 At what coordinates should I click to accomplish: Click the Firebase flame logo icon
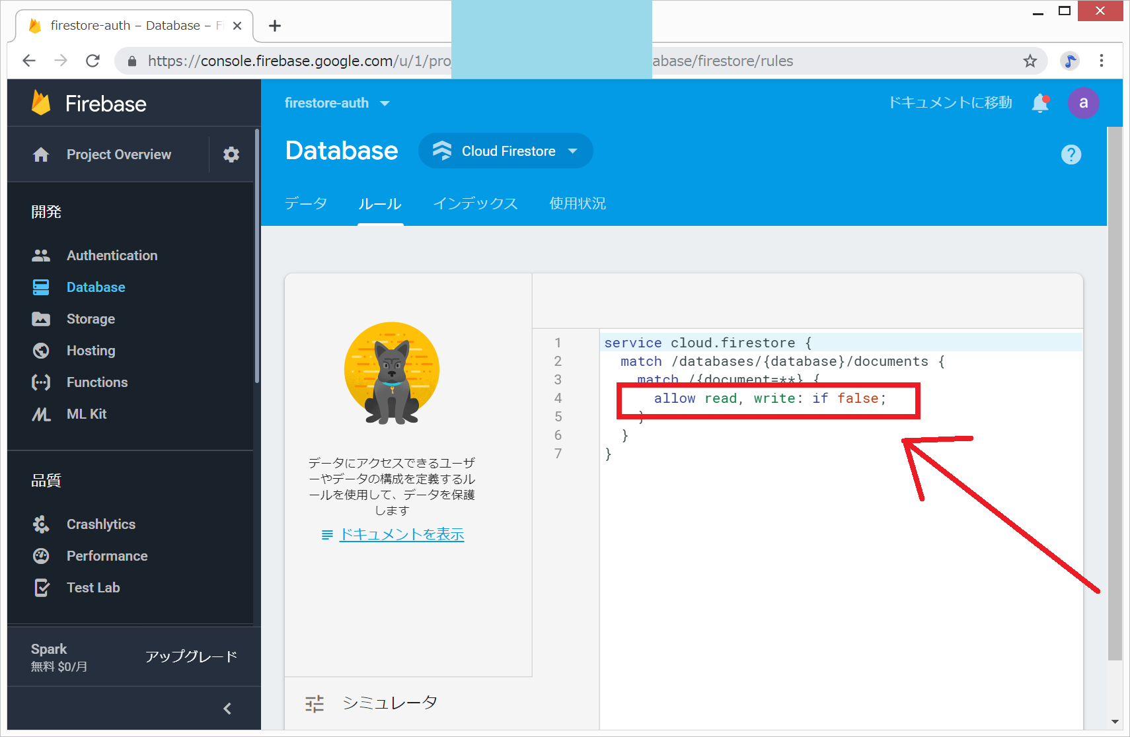pos(41,103)
